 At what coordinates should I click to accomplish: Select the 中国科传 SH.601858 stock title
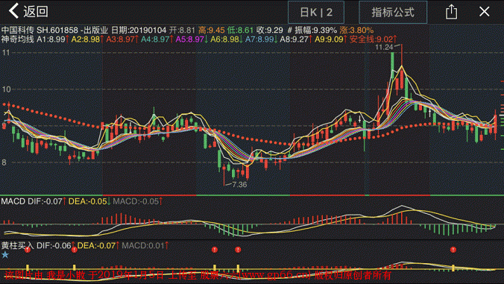coord(40,31)
